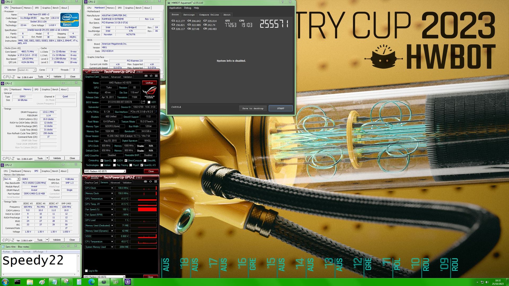The image size is (509, 286).
Task: Click taskbar clock showing 18:32
Action: pyautogui.click(x=498, y=282)
